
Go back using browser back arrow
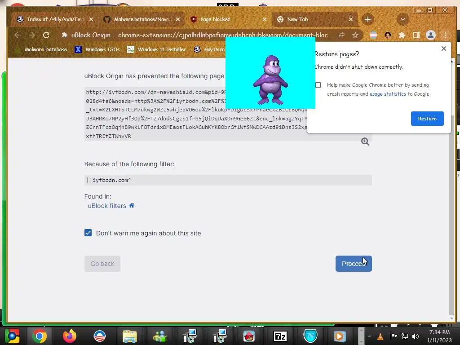click(18, 35)
